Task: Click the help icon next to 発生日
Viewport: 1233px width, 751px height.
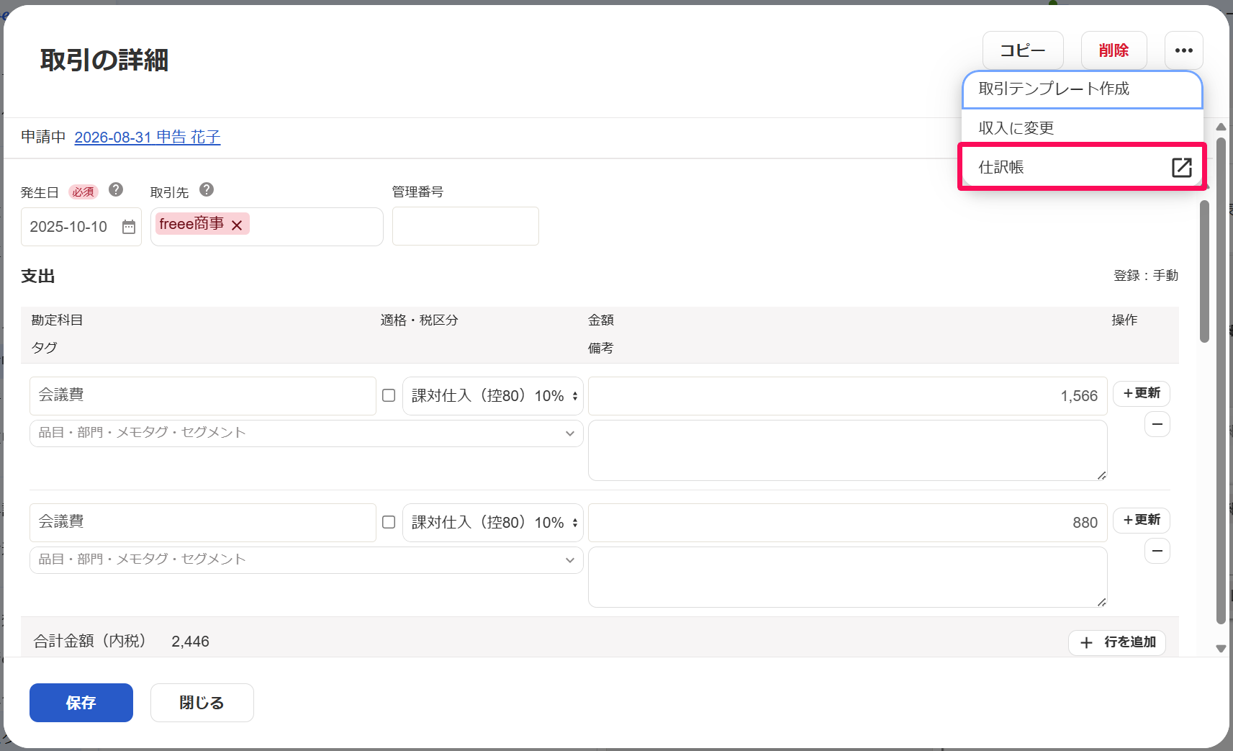Action: pos(116,189)
